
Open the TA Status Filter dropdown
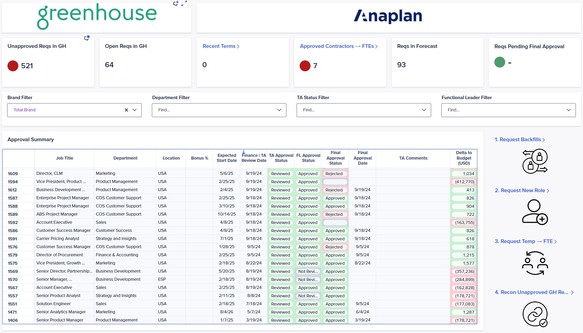(x=364, y=110)
